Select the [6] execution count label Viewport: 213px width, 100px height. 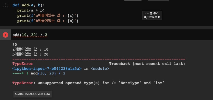click(5, 5)
